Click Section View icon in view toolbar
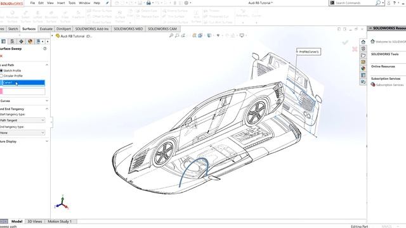Screen dimensions: 406x228 click(x=194, y=35)
